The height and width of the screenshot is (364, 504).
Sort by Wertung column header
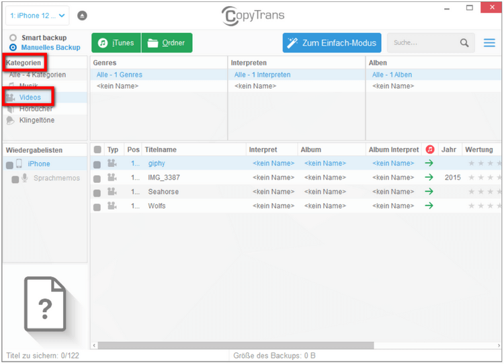pos(482,149)
